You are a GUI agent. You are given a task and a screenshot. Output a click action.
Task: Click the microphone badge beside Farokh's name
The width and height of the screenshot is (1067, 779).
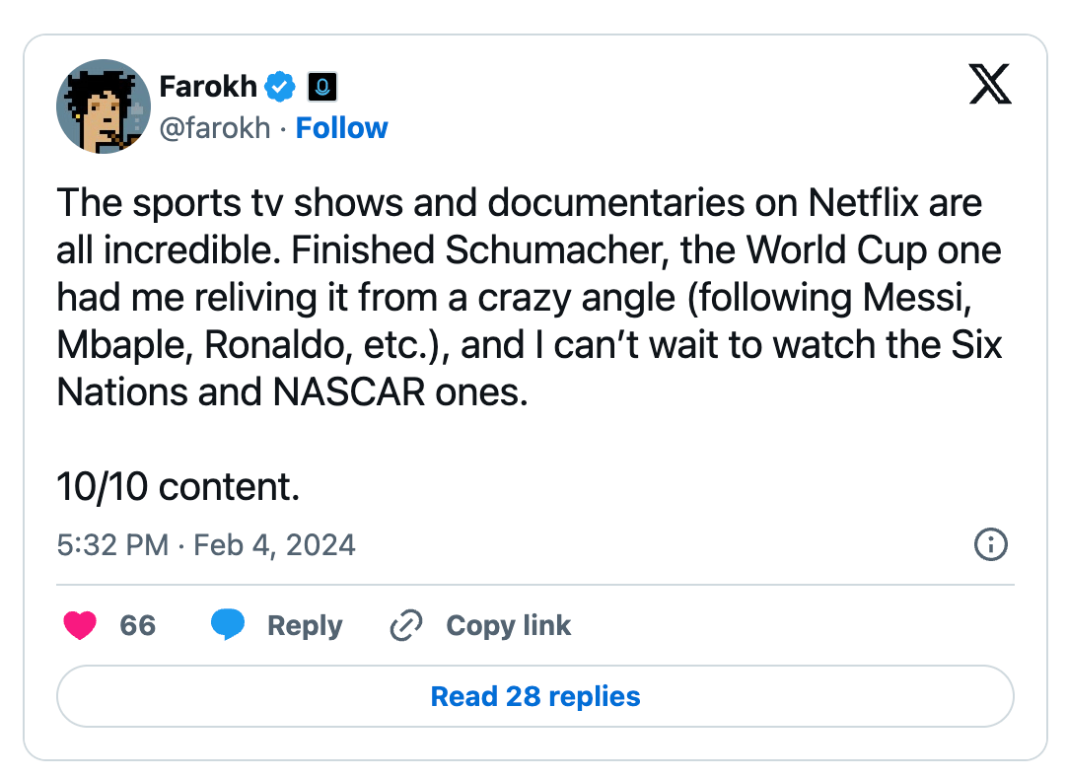pyautogui.click(x=322, y=88)
